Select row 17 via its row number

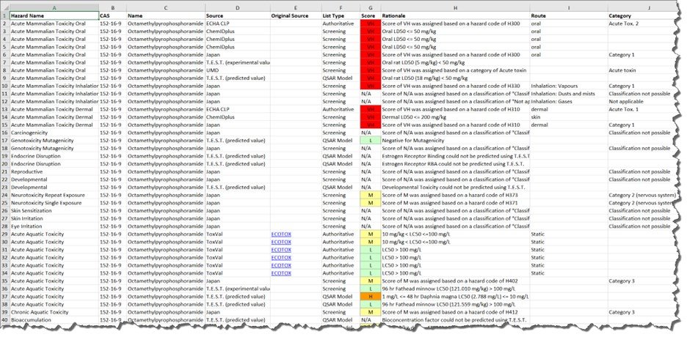pyautogui.click(x=5, y=141)
